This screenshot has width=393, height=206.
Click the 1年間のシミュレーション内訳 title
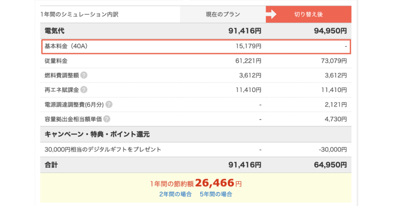79,15
